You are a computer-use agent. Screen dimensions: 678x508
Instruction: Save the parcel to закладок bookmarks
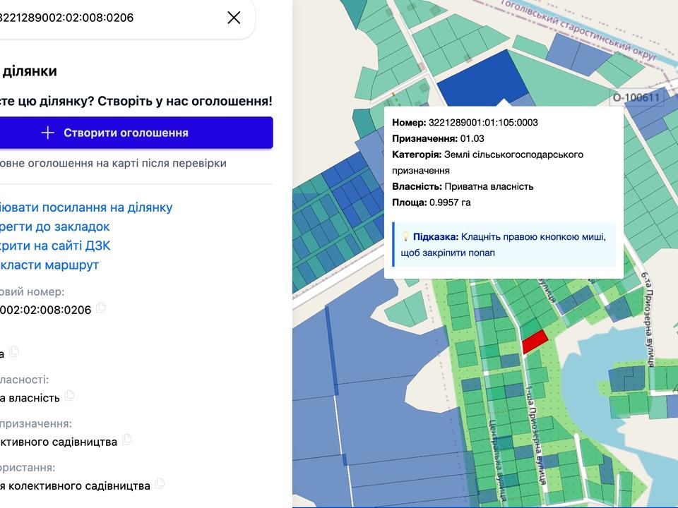point(55,226)
